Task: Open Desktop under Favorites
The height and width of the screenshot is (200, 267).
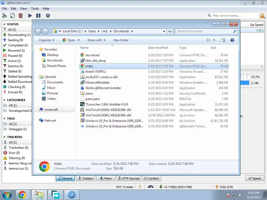Action: tap(53, 55)
